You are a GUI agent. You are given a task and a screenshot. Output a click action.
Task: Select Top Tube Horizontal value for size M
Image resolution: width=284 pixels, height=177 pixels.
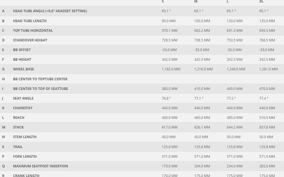(x=202, y=30)
